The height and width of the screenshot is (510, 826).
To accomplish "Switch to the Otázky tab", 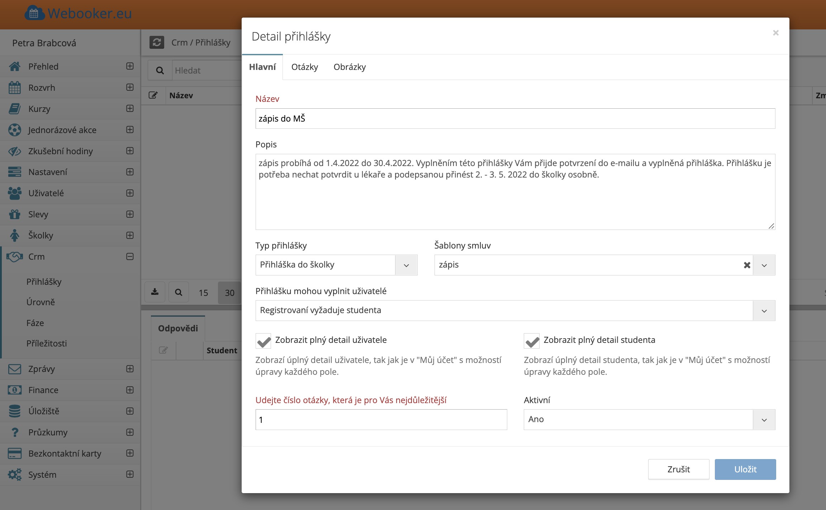I will click(304, 67).
